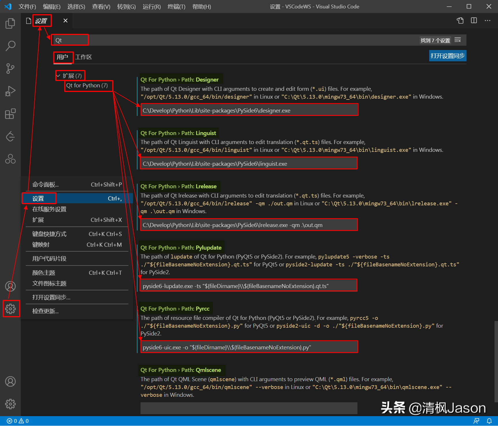The width and height of the screenshot is (498, 426).
Task: Choose 扩展 Ctrl+Shift+X menu entry
Action: pos(77,220)
